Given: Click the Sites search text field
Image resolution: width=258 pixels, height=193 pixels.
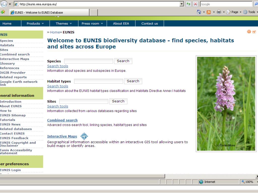Looking at the screenshot, I should click(x=84, y=101).
